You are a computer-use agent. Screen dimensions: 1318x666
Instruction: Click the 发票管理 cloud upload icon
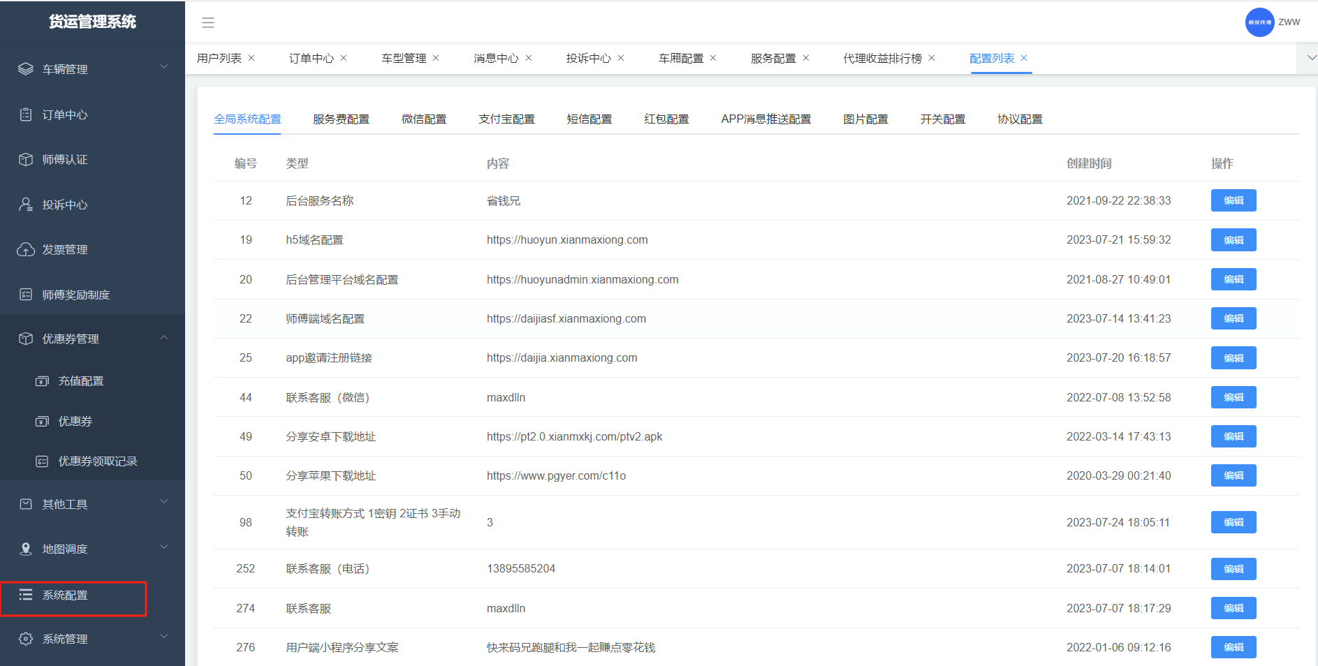point(26,249)
